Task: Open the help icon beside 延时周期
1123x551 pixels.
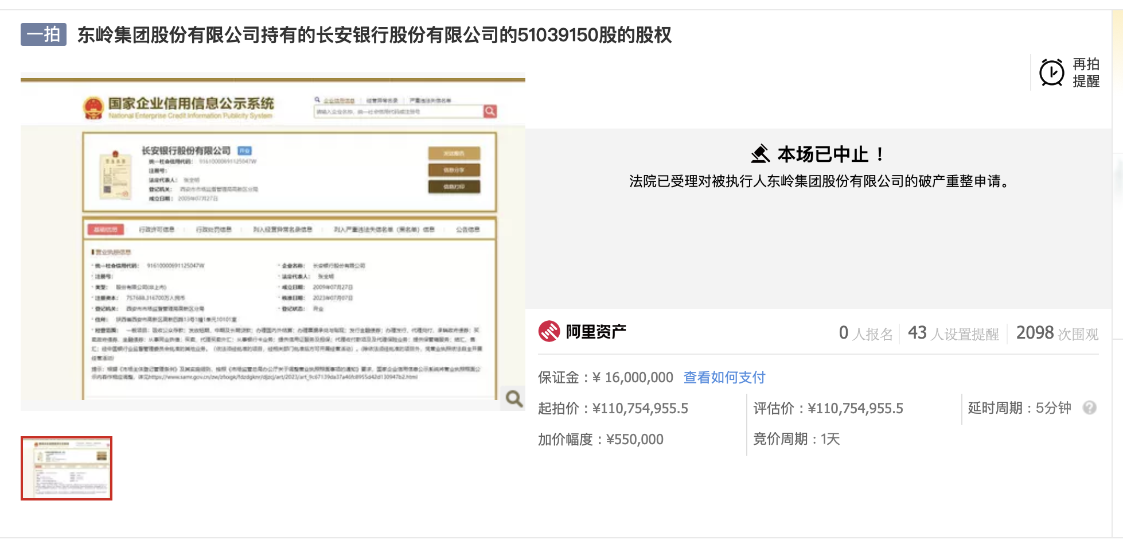Action: click(x=1089, y=408)
